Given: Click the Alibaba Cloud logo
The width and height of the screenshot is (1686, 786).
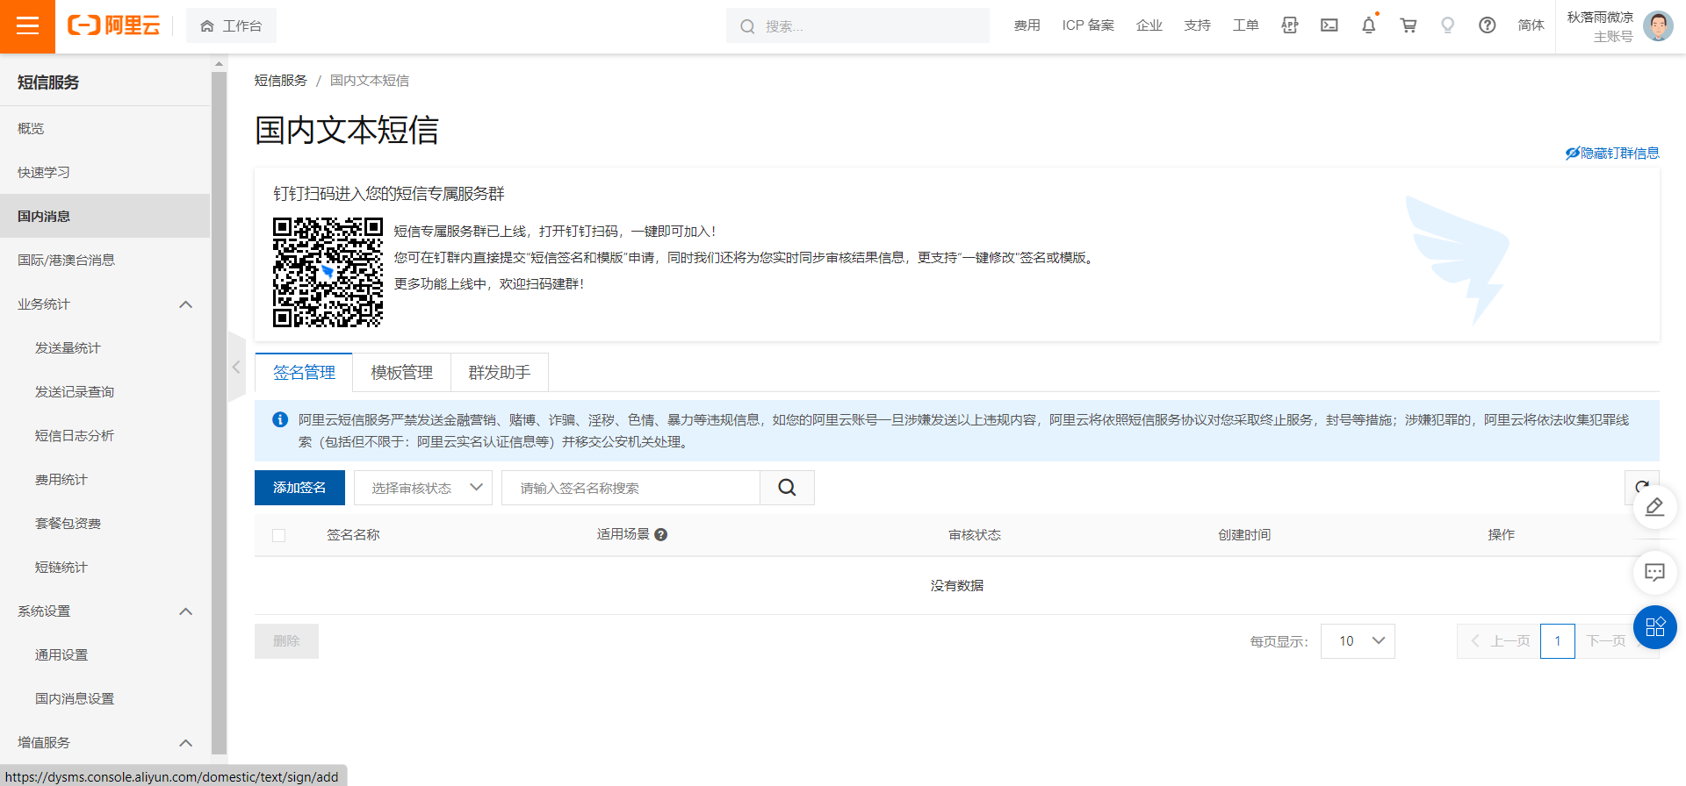Looking at the screenshot, I should [x=113, y=26].
